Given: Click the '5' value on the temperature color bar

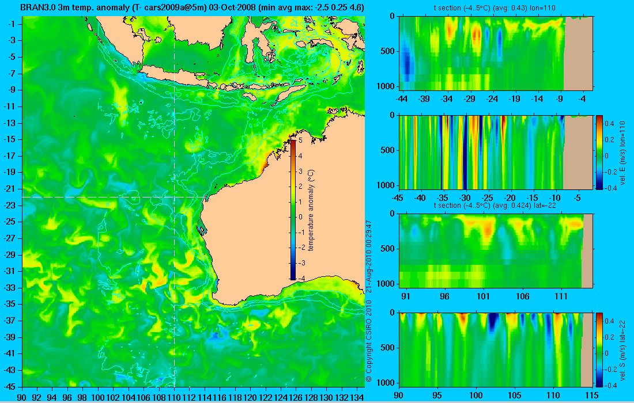Looking at the screenshot, I should [x=300, y=140].
